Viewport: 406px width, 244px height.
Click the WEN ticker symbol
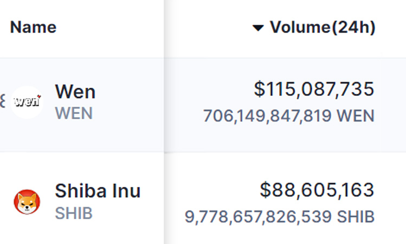pos(74,113)
